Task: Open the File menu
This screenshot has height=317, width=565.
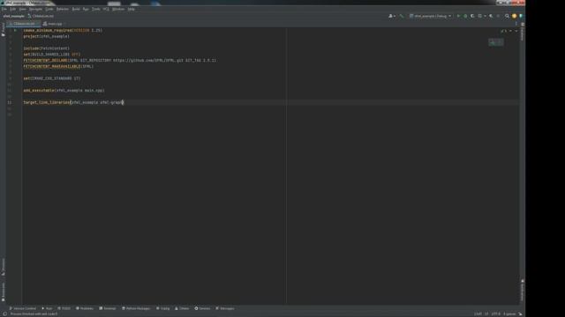Action: click(4, 9)
